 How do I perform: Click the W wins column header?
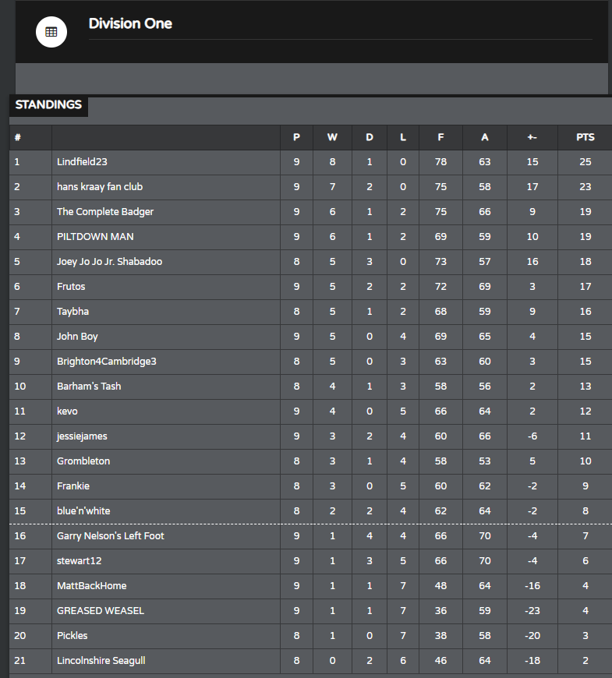[x=332, y=137]
